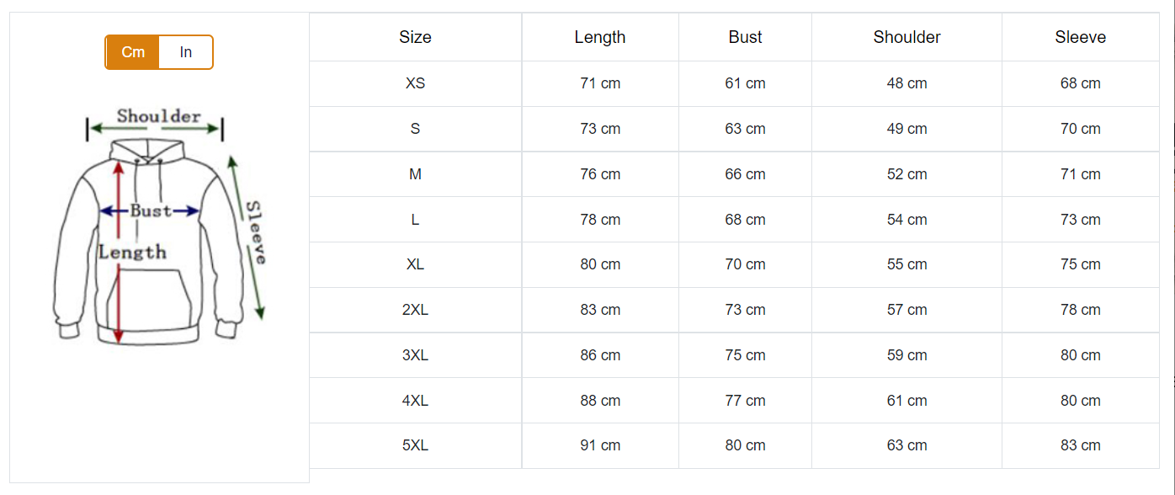
Task: Select the 4XL size row label
Action: (415, 401)
